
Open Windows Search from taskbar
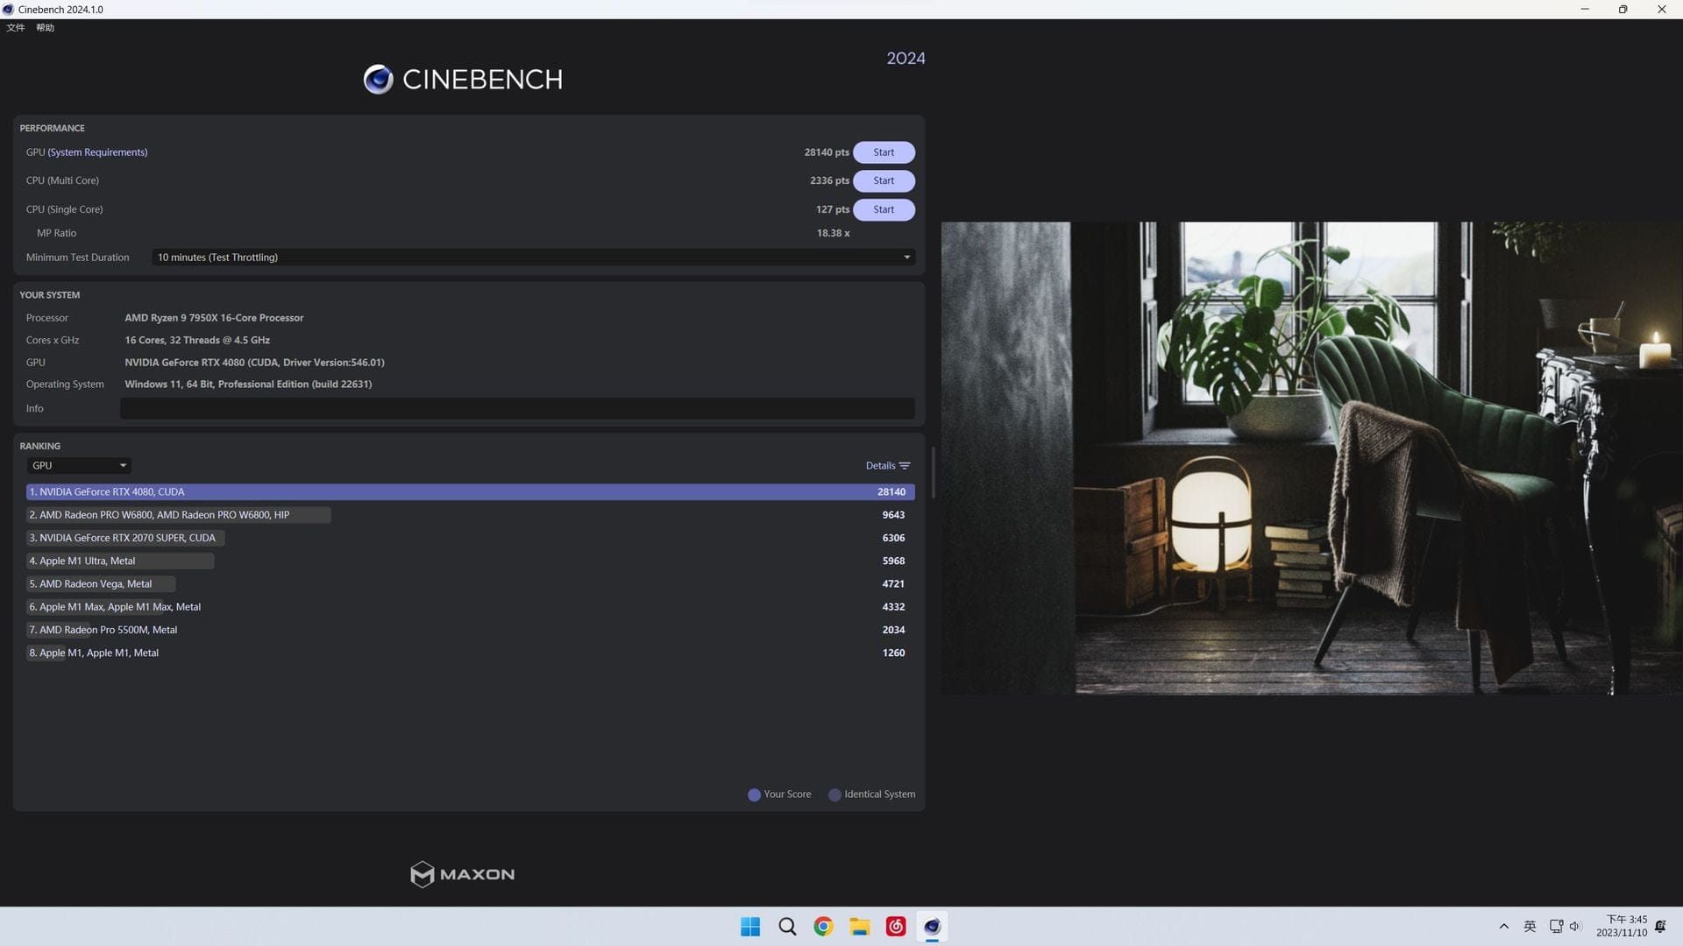[x=787, y=927]
